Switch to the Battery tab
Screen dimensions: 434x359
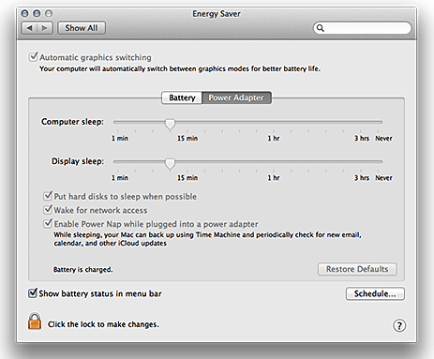click(x=182, y=97)
